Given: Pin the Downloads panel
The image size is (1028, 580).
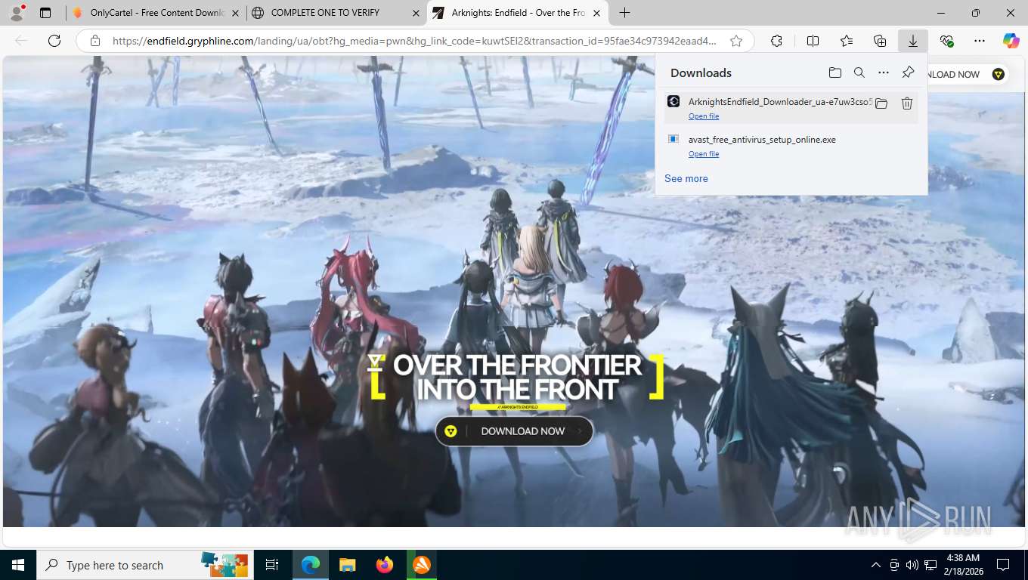Looking at the screenshot, I should 908,72.
